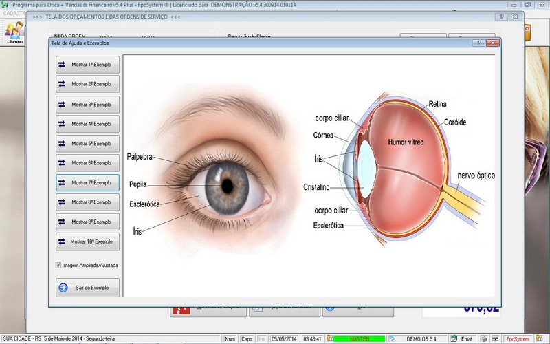
Task: Click the swap icon on Mostrar 10º Exemplo
Action: coord(62,241)
